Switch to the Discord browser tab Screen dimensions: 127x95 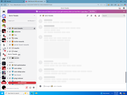point(36,2)
